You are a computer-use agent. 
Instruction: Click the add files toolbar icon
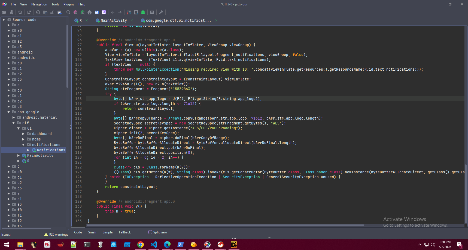[11, 12]
